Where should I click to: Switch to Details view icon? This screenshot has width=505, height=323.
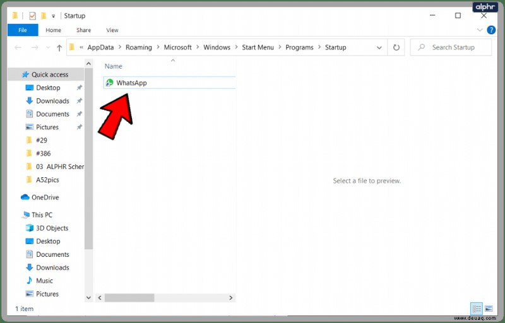477,309
